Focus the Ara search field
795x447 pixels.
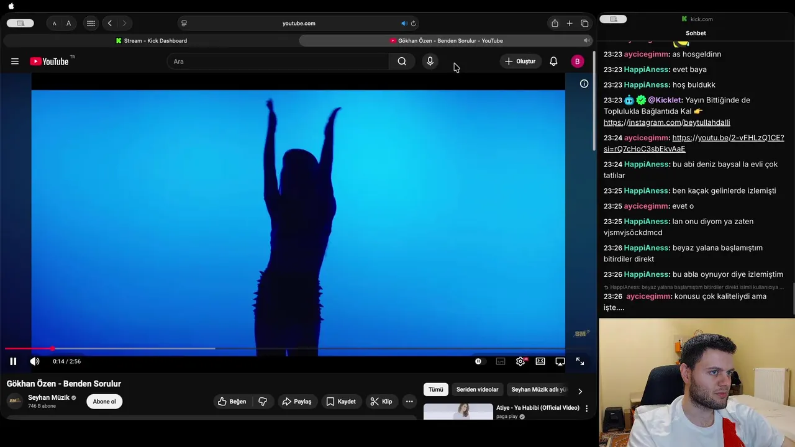tap(278, 61)
